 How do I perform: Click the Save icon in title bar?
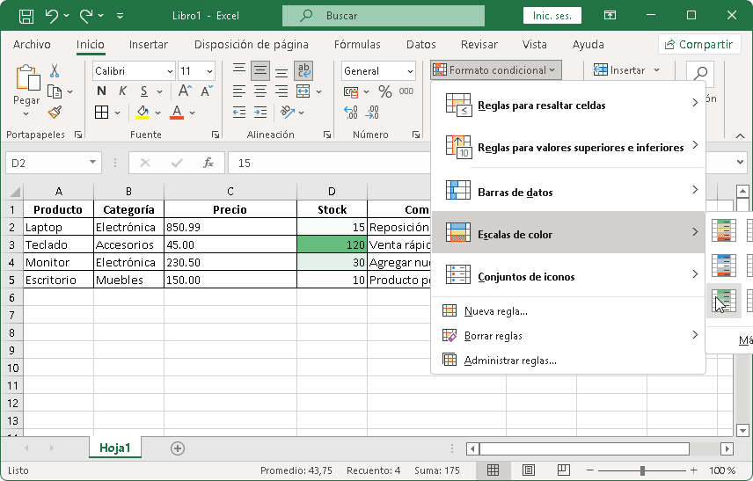[26, 16]
